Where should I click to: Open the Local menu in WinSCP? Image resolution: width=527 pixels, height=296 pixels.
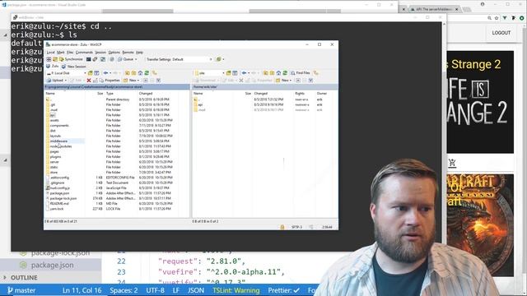pyautogui.click(x=50, y=53)
